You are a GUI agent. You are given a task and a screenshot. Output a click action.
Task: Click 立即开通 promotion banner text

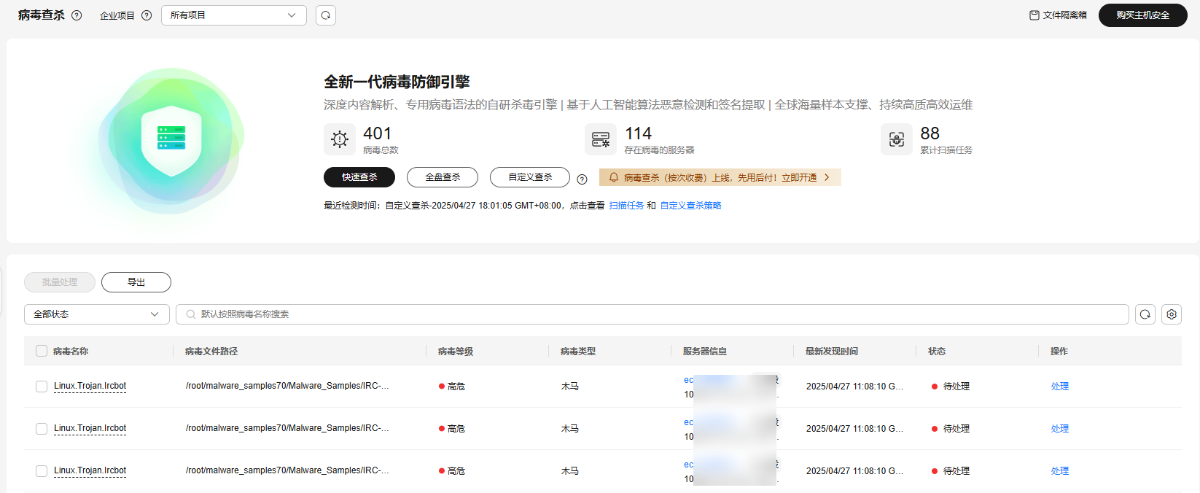[799, 177]
